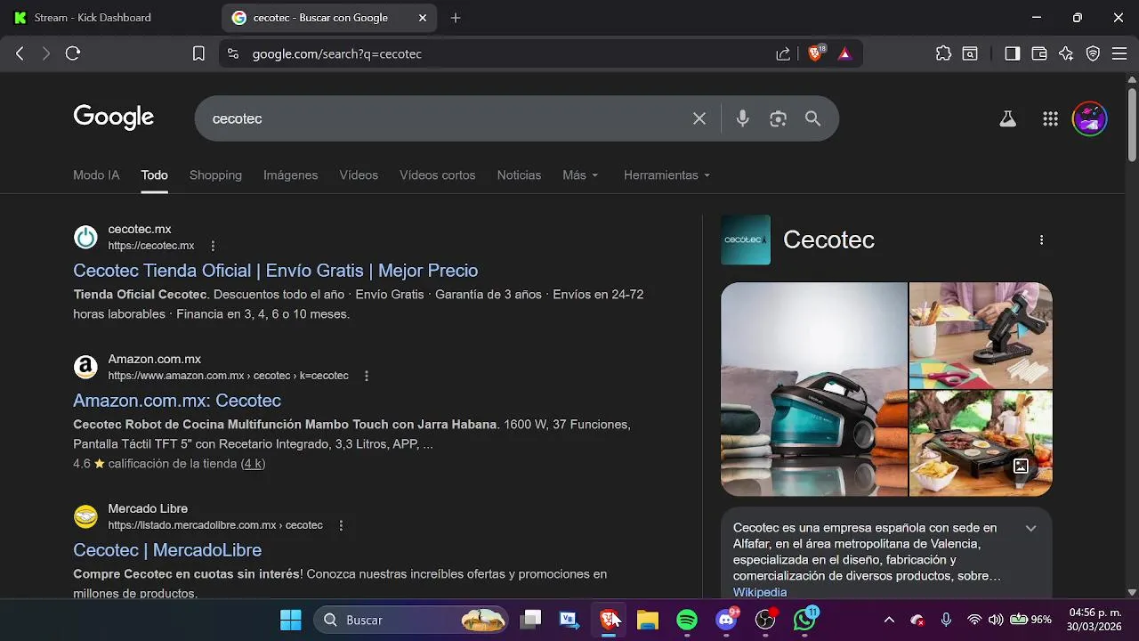Open Brave VPN shield icon
The width and height of the screenshot is (1139, 641).
(x=1093, y=53)
